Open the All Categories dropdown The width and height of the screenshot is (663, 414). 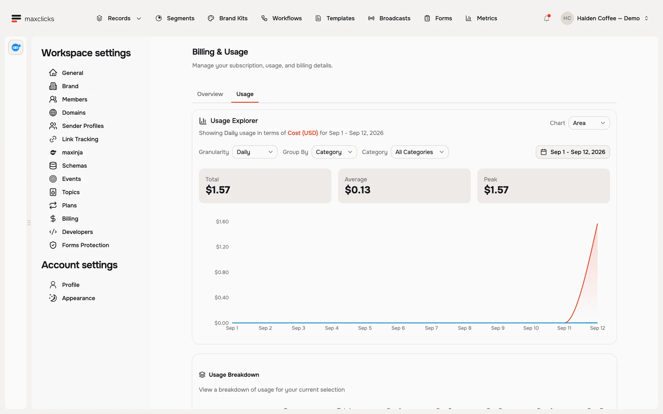click(x=419, y=152)
